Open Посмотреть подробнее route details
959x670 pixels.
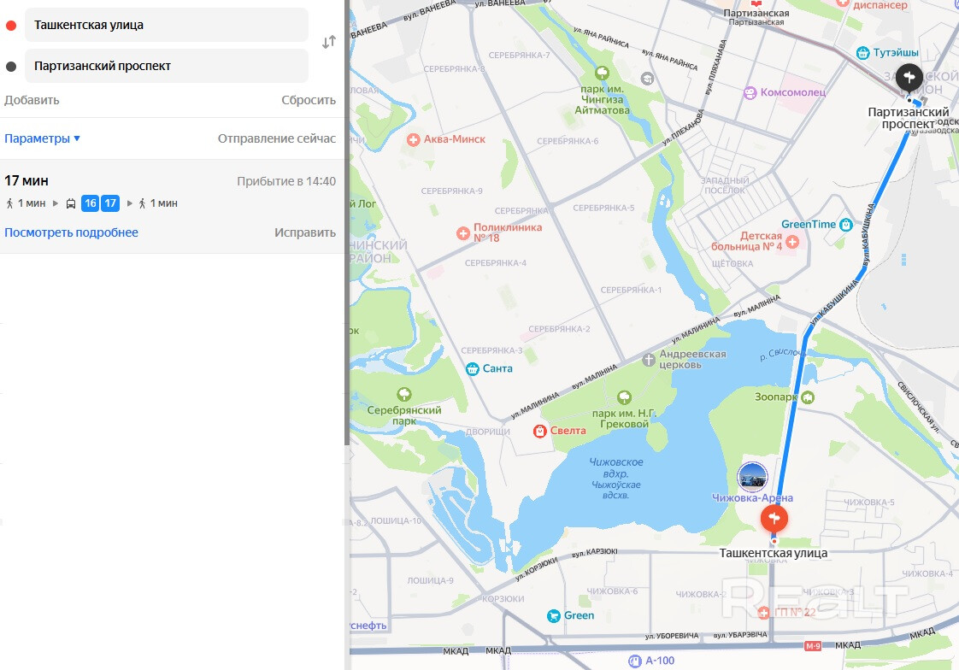coord(71,232)
